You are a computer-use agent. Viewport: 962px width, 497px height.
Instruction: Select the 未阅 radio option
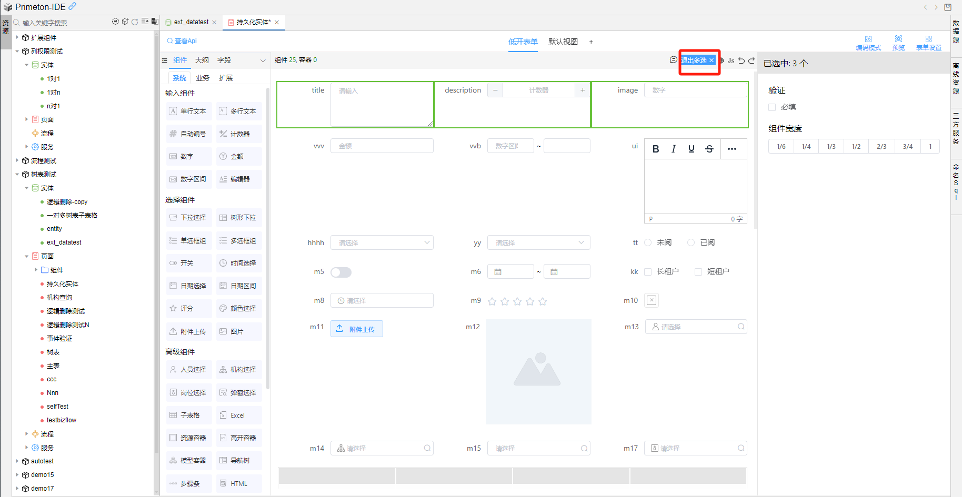(648, 242)
